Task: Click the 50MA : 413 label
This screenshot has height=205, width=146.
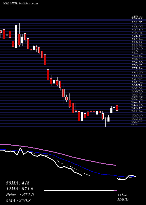Action: pyautogui.click(x=18, y=183)
